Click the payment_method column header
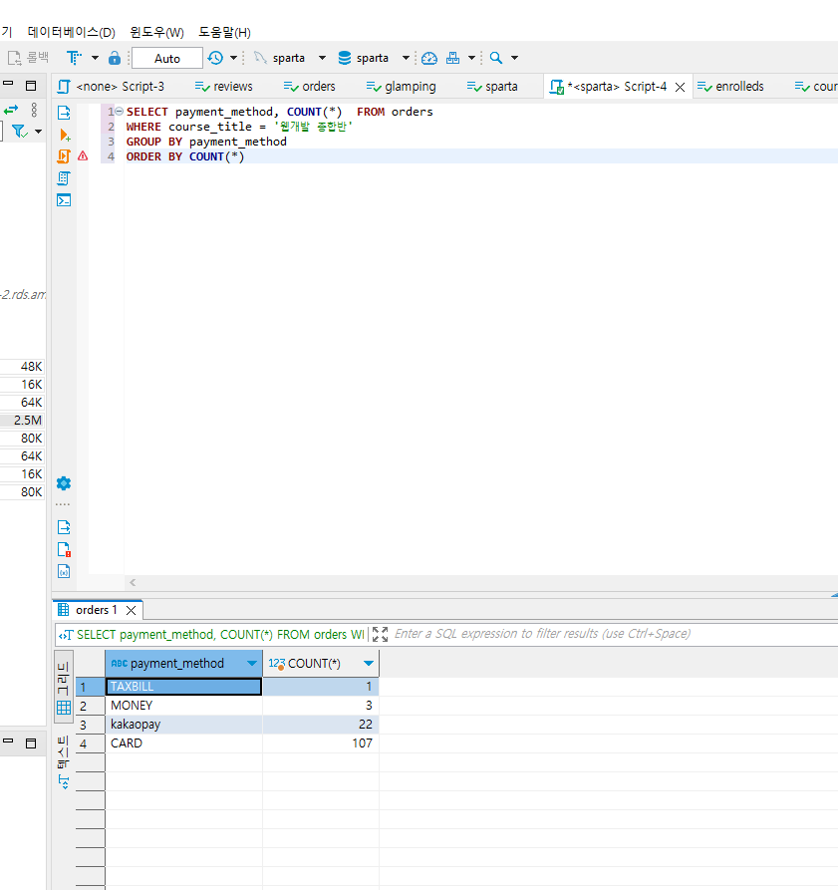The height and width of the screenshot is (890, 838). click(183, 663)
